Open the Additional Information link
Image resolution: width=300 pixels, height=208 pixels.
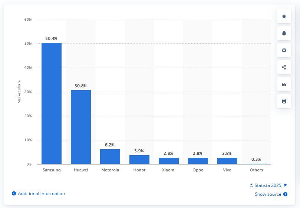(x=41, y=194)
